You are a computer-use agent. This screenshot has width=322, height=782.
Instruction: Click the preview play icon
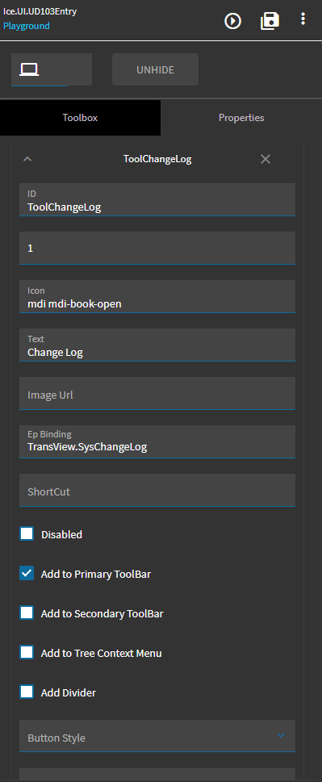232,21
